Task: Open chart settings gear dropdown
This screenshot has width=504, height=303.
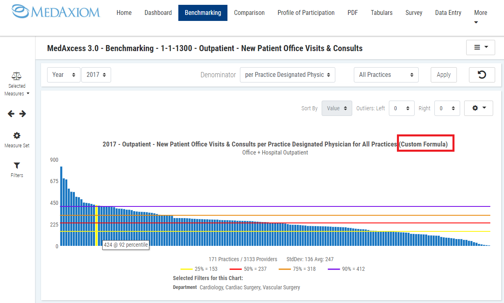Action: pos(478,108)
